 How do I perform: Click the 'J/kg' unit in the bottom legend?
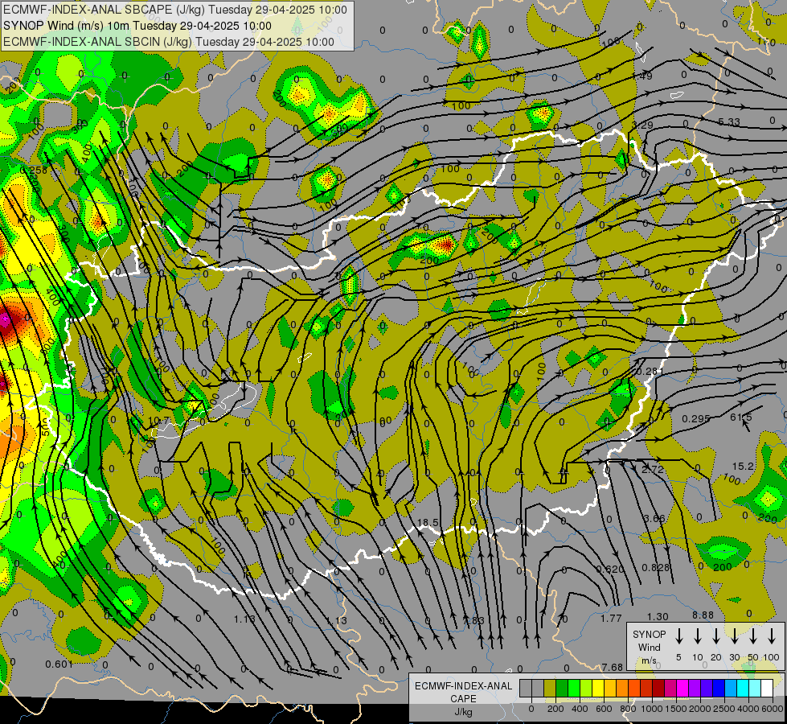pos(463,712)
